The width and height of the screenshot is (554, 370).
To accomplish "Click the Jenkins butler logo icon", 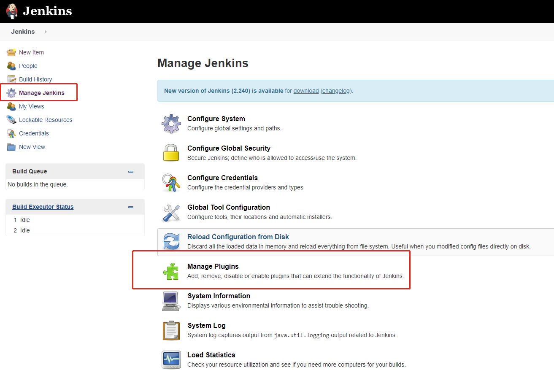I will tap(12, 11).
